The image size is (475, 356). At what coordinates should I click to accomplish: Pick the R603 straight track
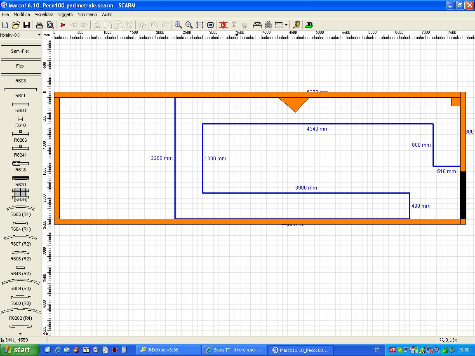[21, 78]
